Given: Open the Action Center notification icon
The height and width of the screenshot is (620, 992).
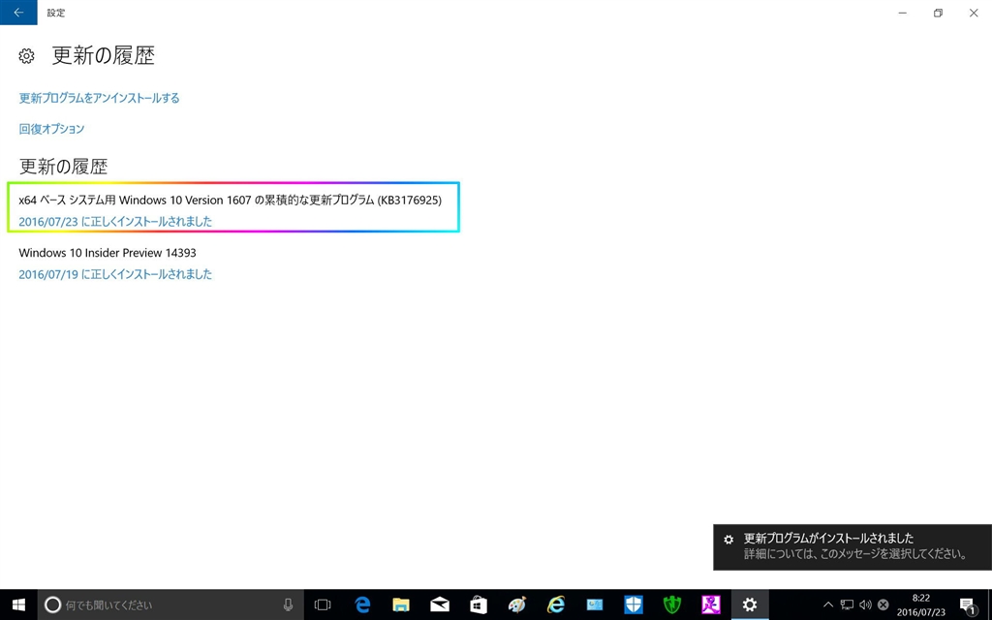Looking at the screenshot, I should pyautogui.click(x=968, y=605).
